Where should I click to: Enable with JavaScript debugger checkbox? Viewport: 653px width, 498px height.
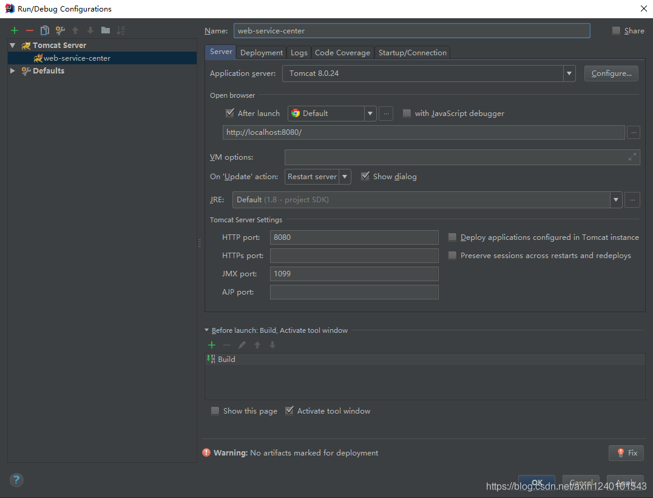point(407,113)
